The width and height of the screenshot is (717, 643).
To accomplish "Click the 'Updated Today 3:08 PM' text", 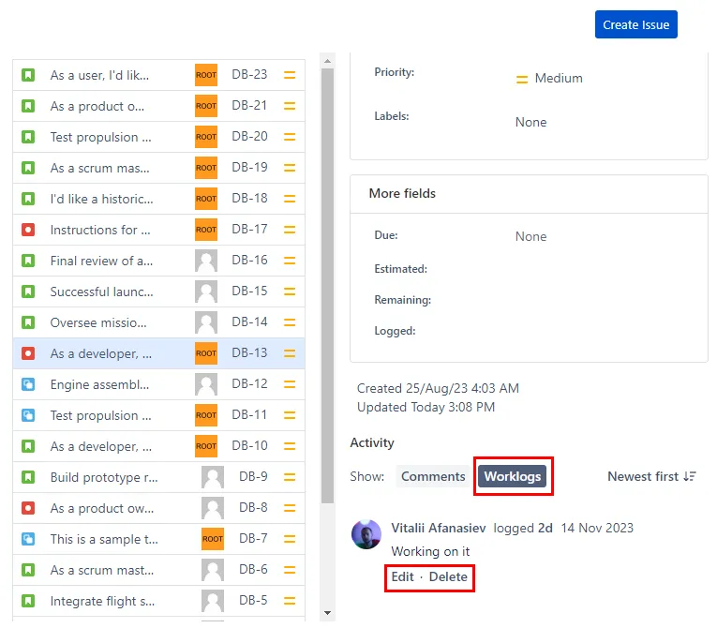I will (x=426, y=407).
